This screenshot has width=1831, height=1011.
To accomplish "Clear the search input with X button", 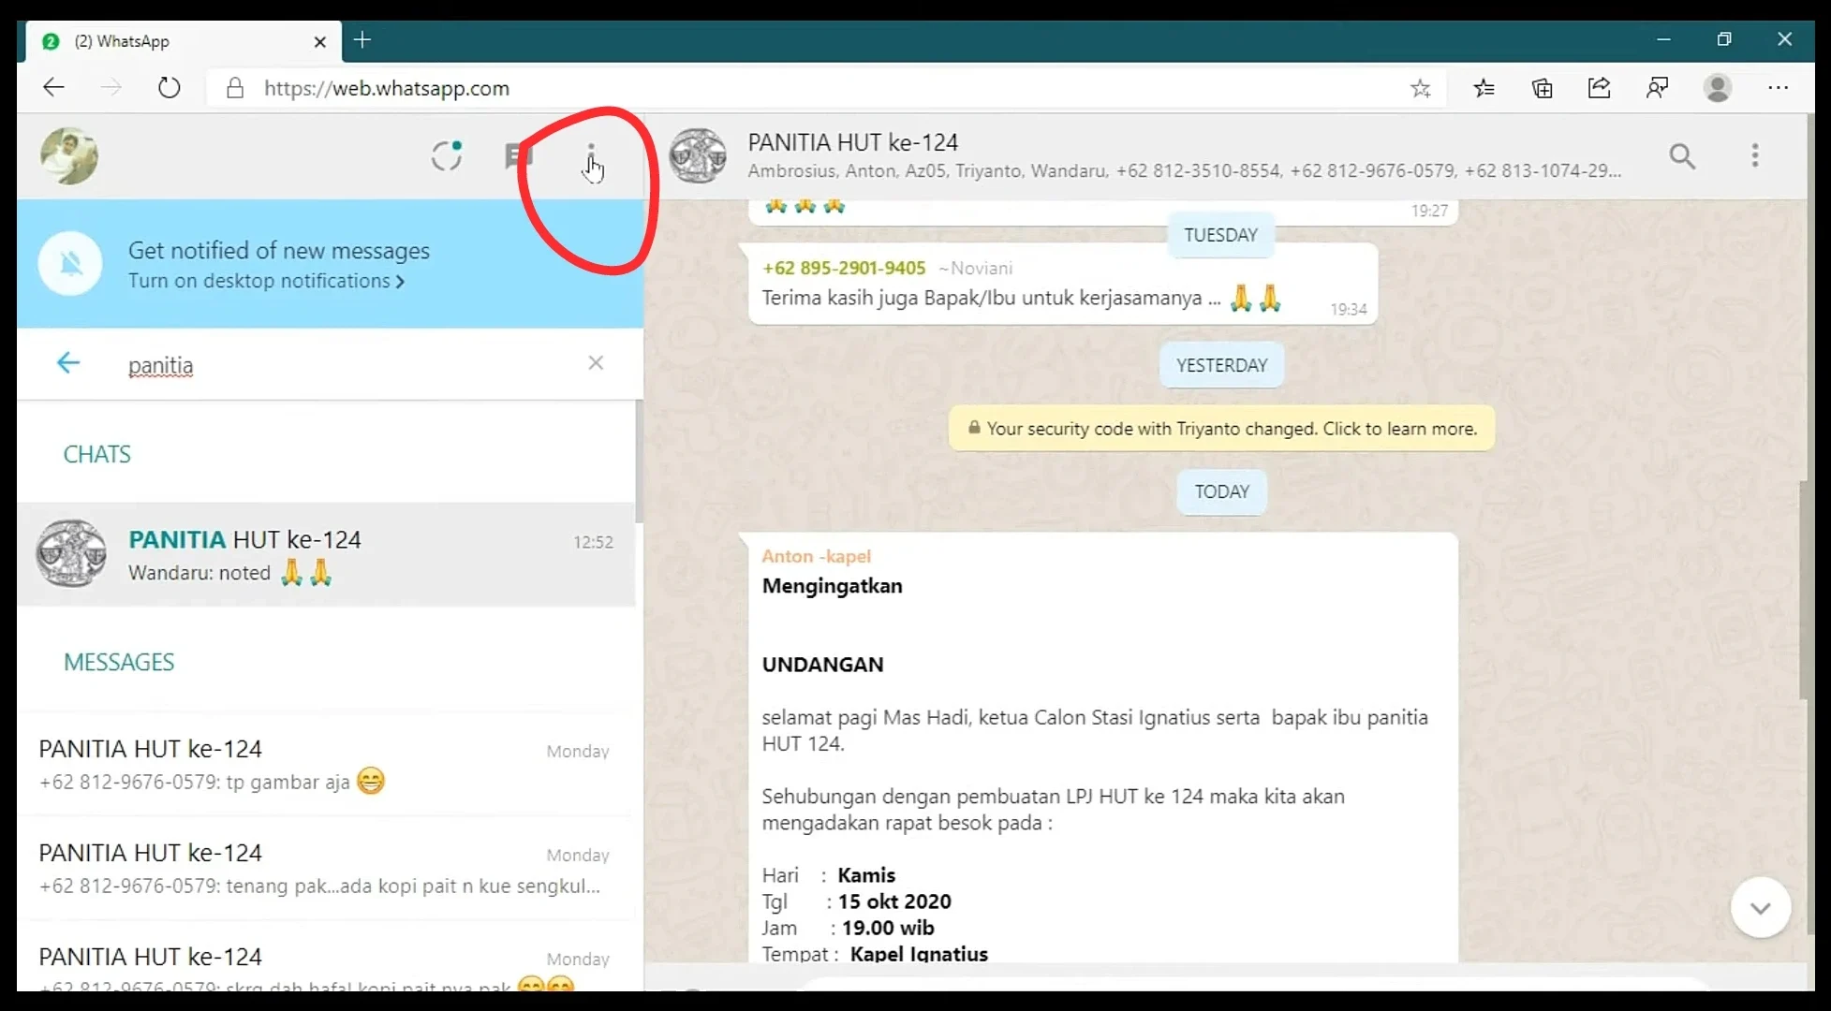I will coord(596,362).
